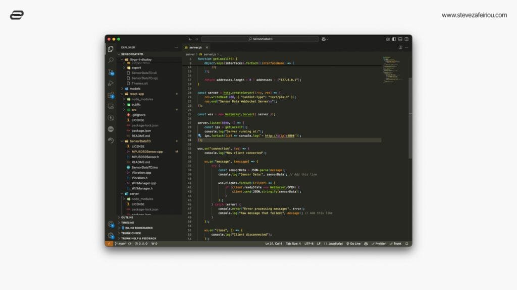Click JavaScript language mode in status bar
The width and height of the screenshot is (517, 290).
(333, 244)
